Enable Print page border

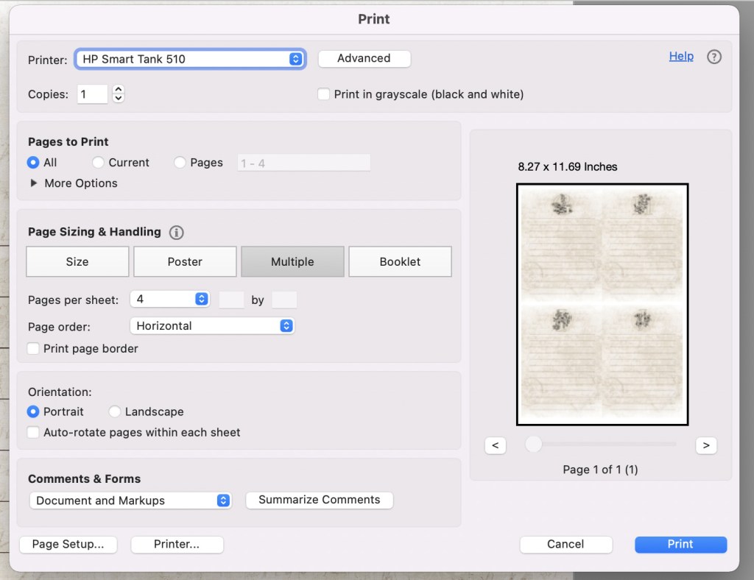[33, 348]
